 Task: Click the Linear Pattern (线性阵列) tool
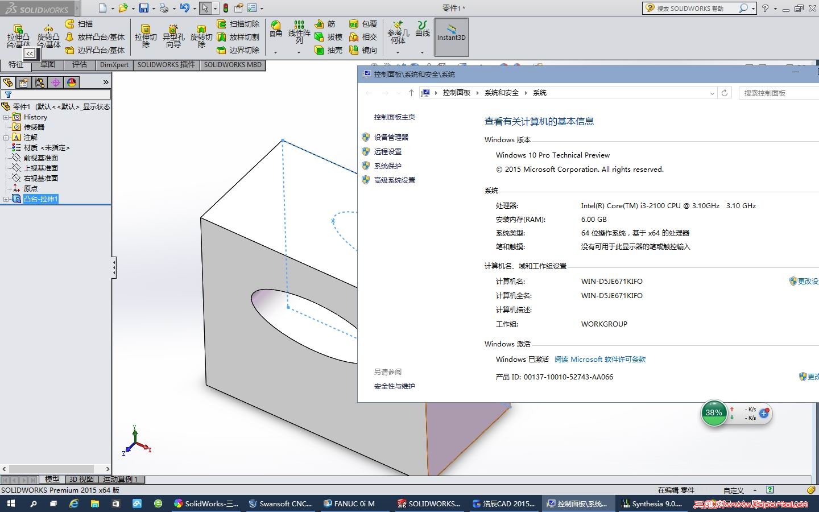[x=299, y=32]
